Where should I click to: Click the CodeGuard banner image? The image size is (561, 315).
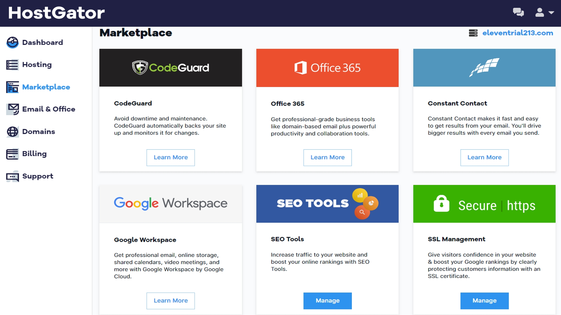pos(171,68)
